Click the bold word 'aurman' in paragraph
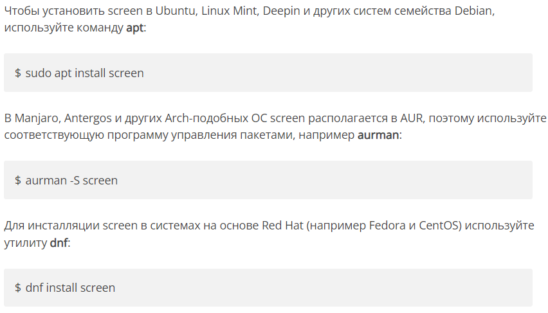548x313 pixels. (x=378, y=135)
